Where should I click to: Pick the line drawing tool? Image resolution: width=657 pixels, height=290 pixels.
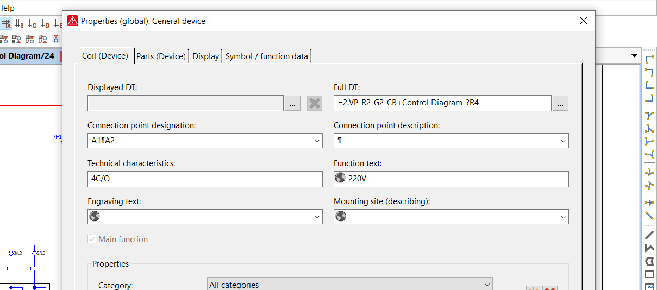pos(649,235)
